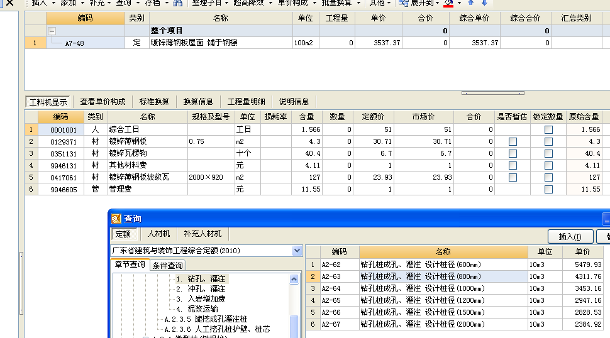The height and width of the screenshot is (338, 610).
Task: Open the 查询 toolbar dropdown arrow
Action: [x=138, y=3]
